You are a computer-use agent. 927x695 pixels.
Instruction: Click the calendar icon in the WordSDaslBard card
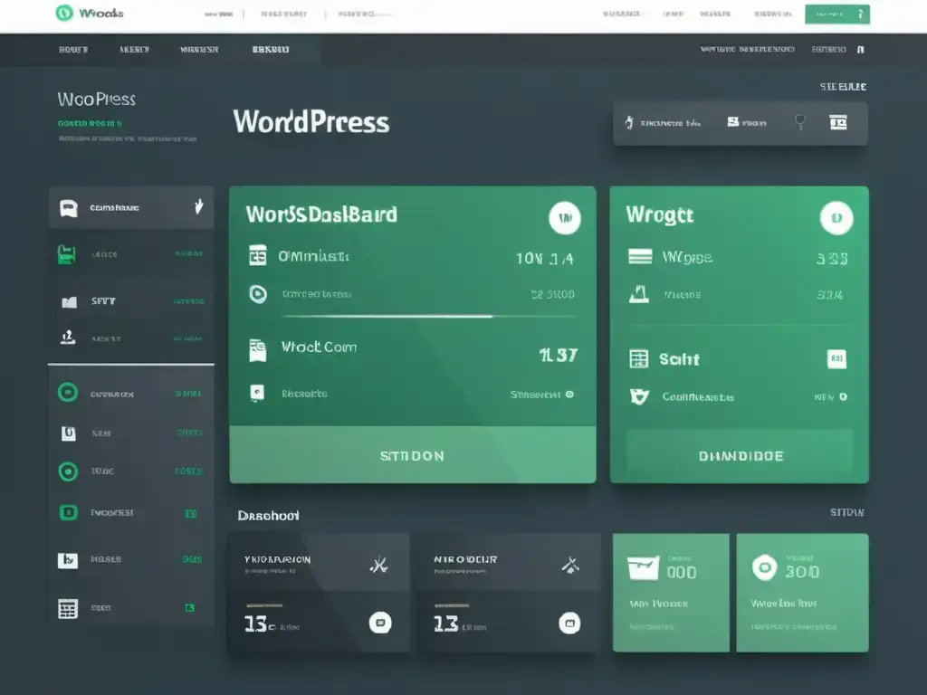pos(258,255)
